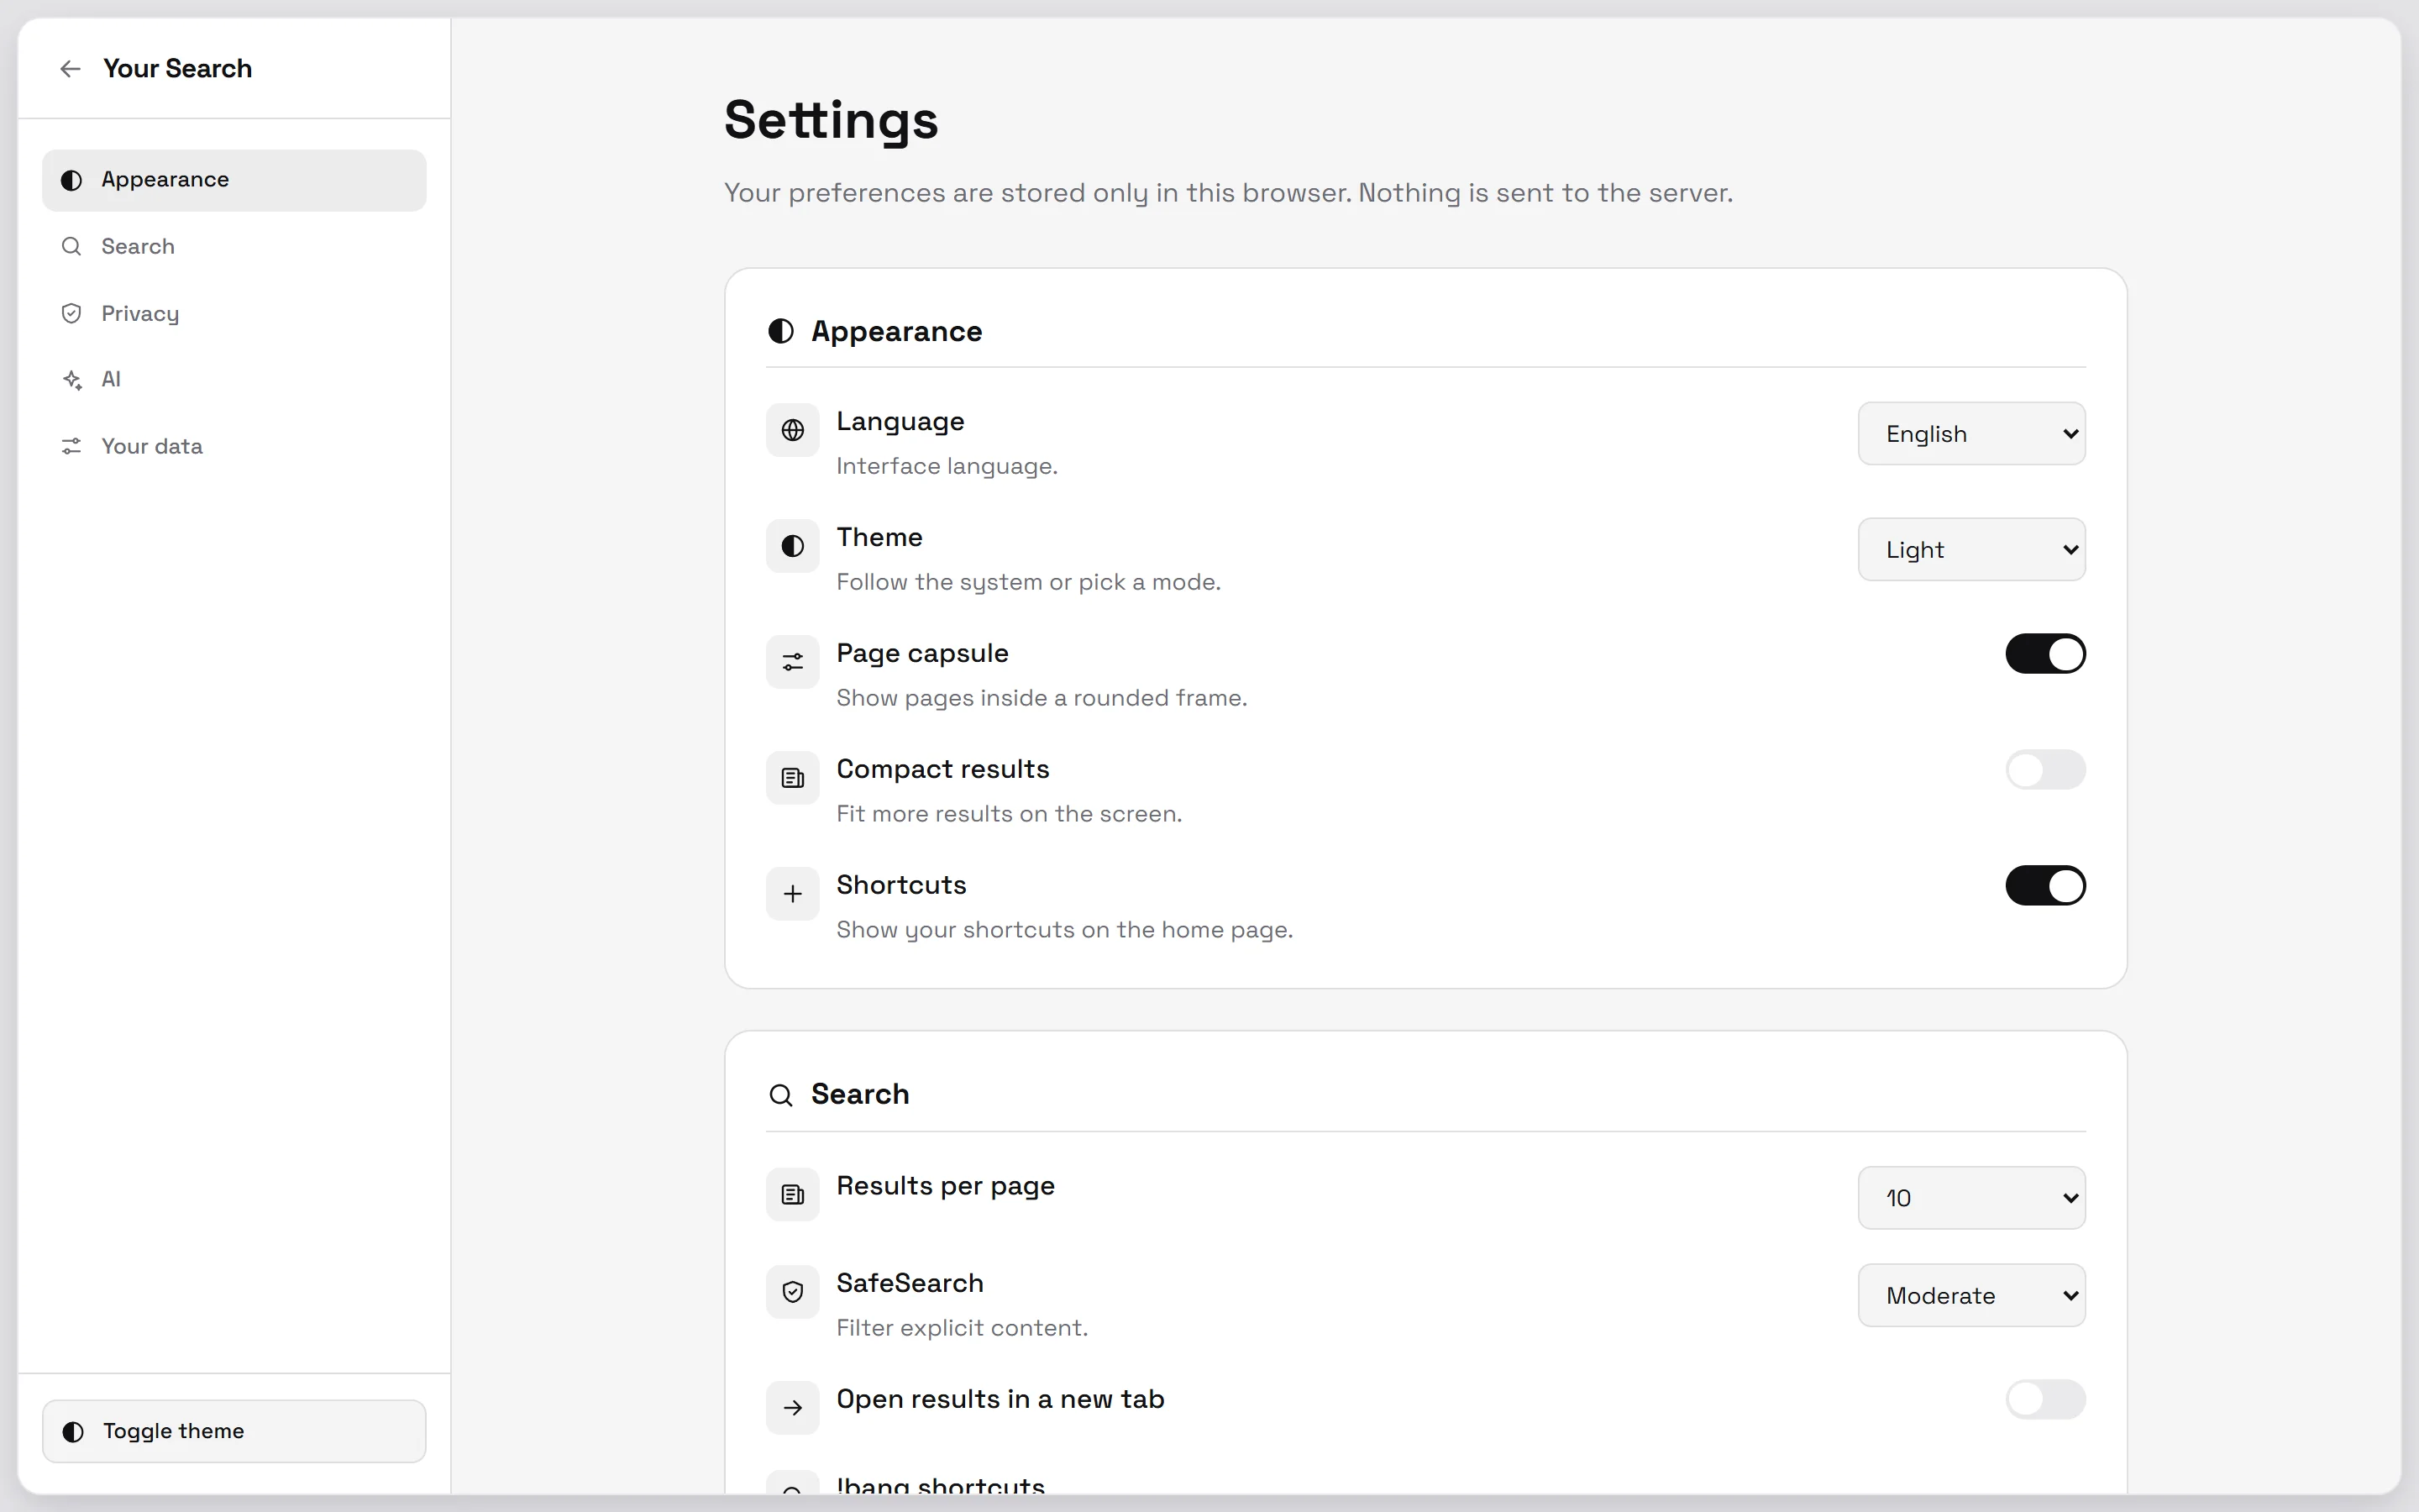Go to Your data in the sidebar navigation

[x=234, y=446]
